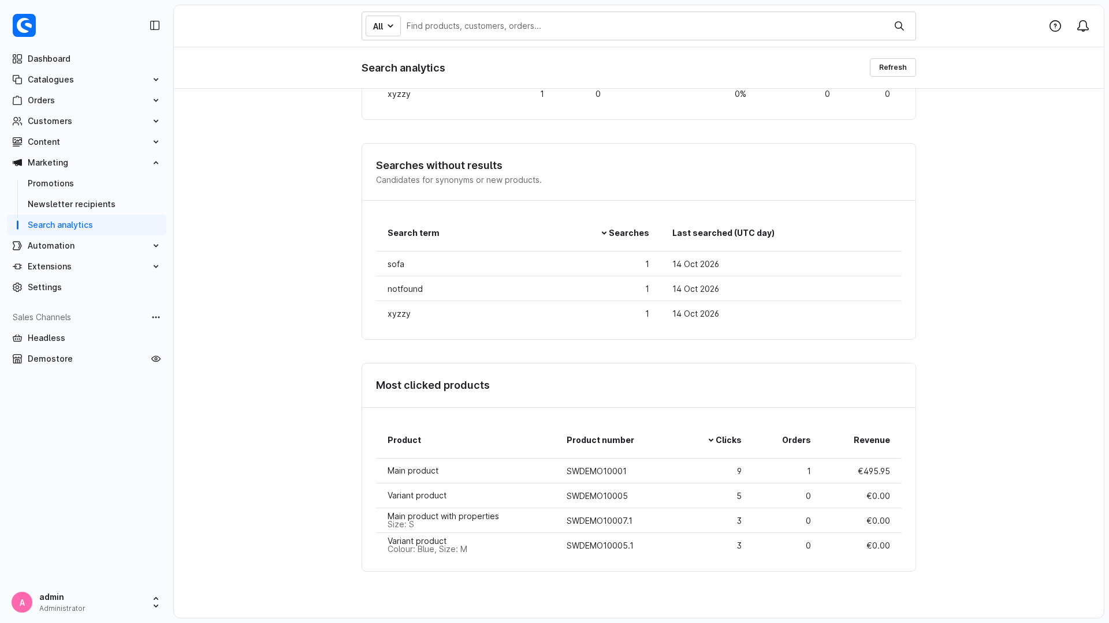Open the All search scope dropdown
Image resolution: width=1109 pixels, height=623 pixels.
coord(383,26)
